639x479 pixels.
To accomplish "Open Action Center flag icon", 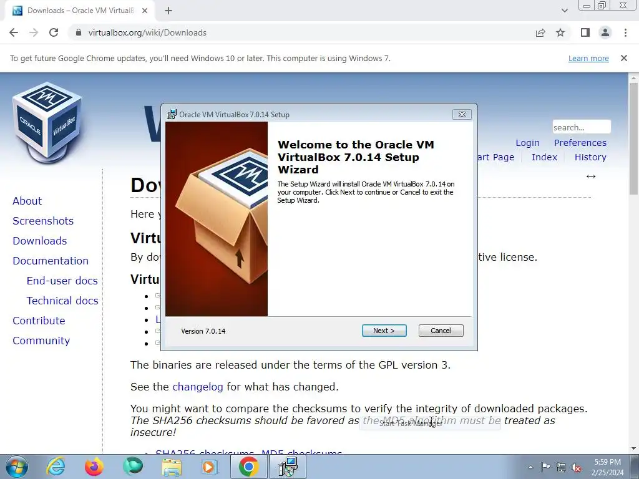I will click(545, 467).
